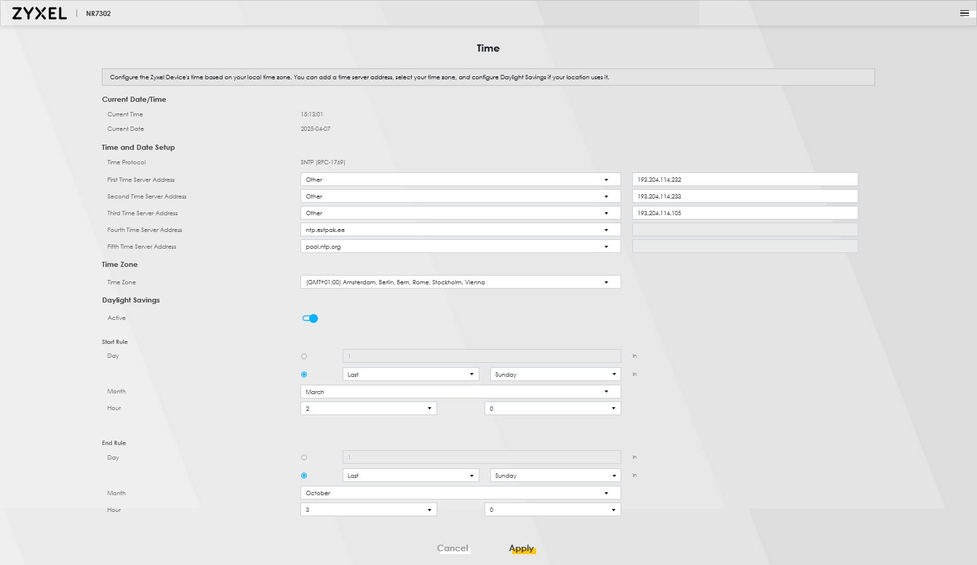Select Start Rule specific day radio button

tap(304, 356)
